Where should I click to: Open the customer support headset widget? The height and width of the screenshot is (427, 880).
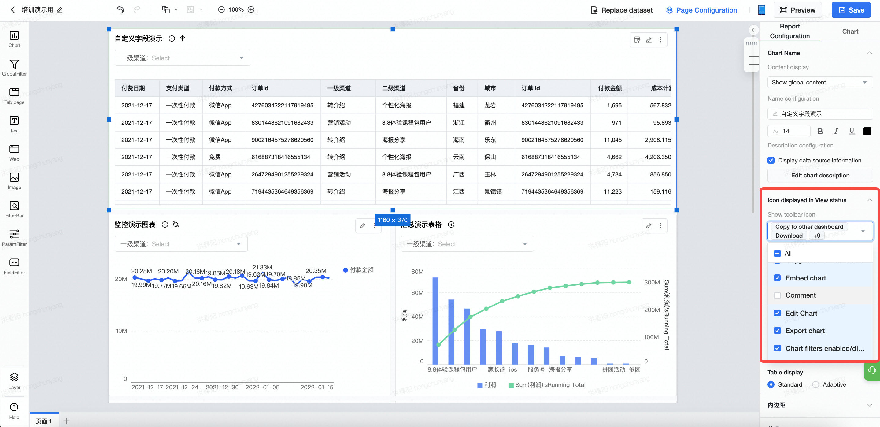[x=872, y=371]
